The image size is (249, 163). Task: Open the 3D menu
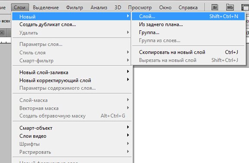point(118,7)
